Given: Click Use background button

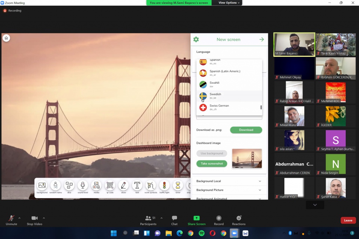Looking at the screenshot, I should coord(212,153).
